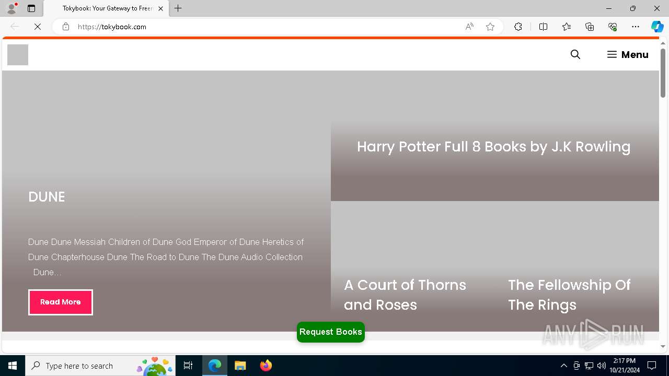The width and height of the screenshot is (669, 376).
Task: Open the volume control
Action: coord(602,366)
